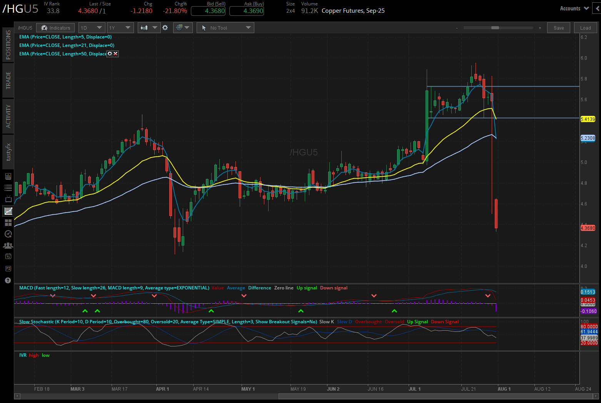Click the Follow Traders people icon
601x403 pixels.
(8, 245)
